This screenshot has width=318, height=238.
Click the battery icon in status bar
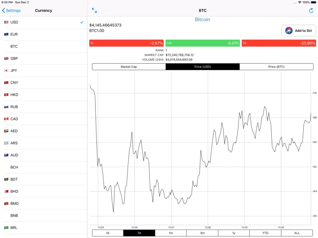click(x=314, y=3)
